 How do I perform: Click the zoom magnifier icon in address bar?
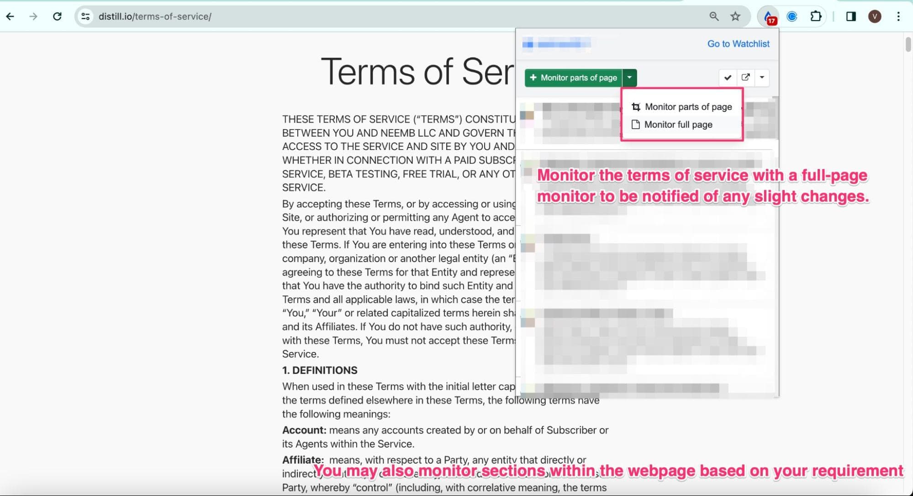pos(713,16)
